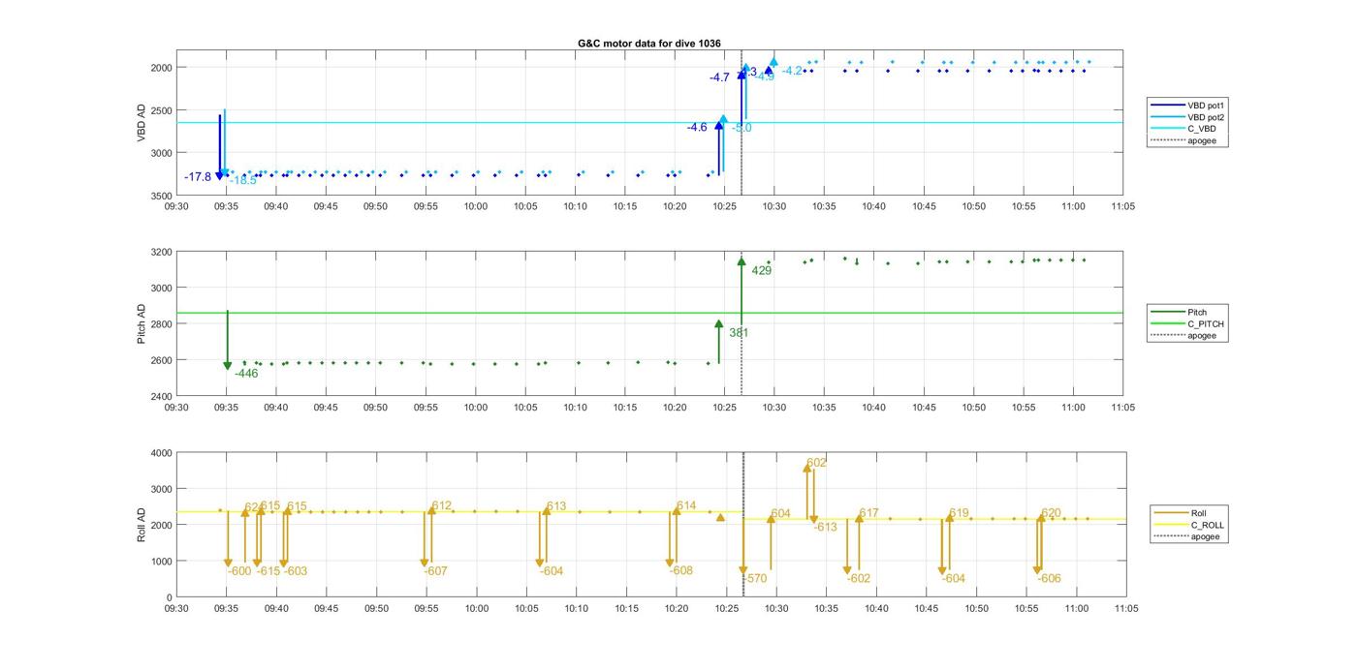
Task: Click the "4000" roll y-axis tick
Action: click(162, 453)
